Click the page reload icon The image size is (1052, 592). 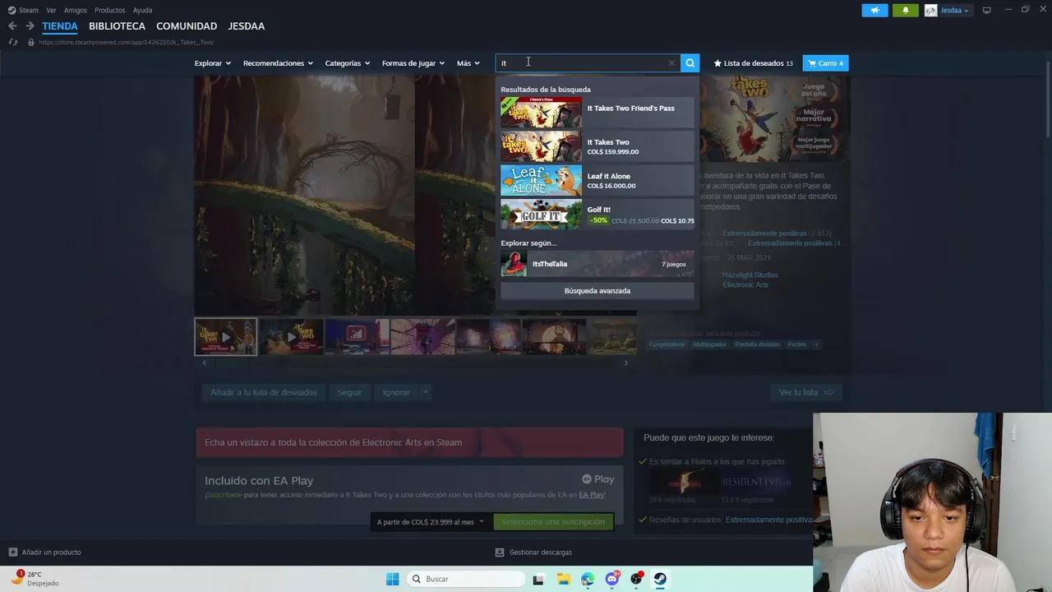tap(12, 42)
